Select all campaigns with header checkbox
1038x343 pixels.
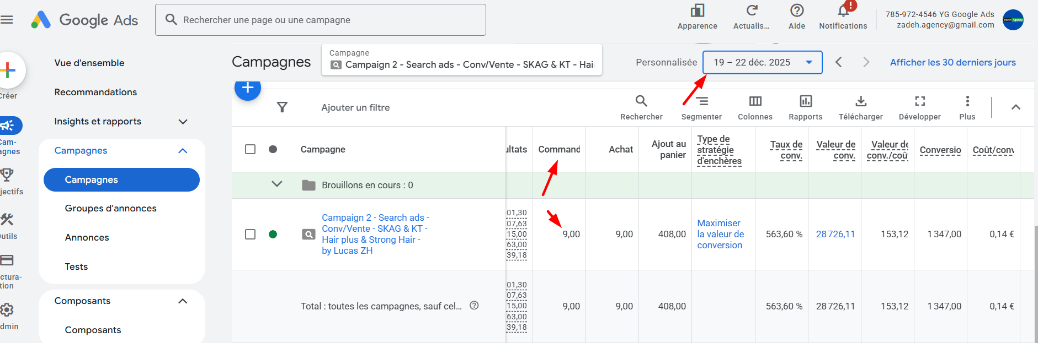point(250,149)
